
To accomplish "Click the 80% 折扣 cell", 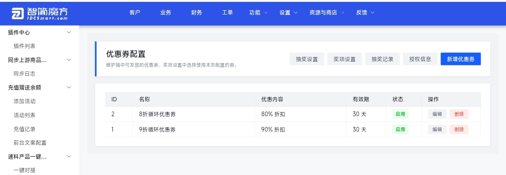I will [x=300, y=114].
